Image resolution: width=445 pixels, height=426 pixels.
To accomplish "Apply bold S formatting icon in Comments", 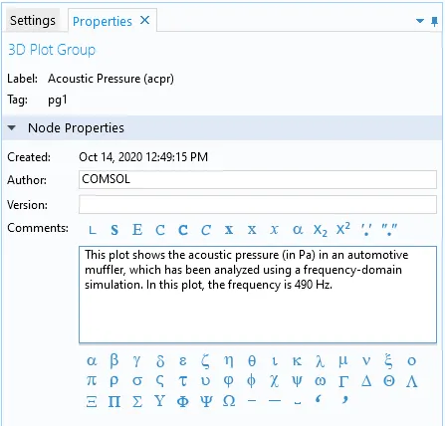I will click(114, 230).
